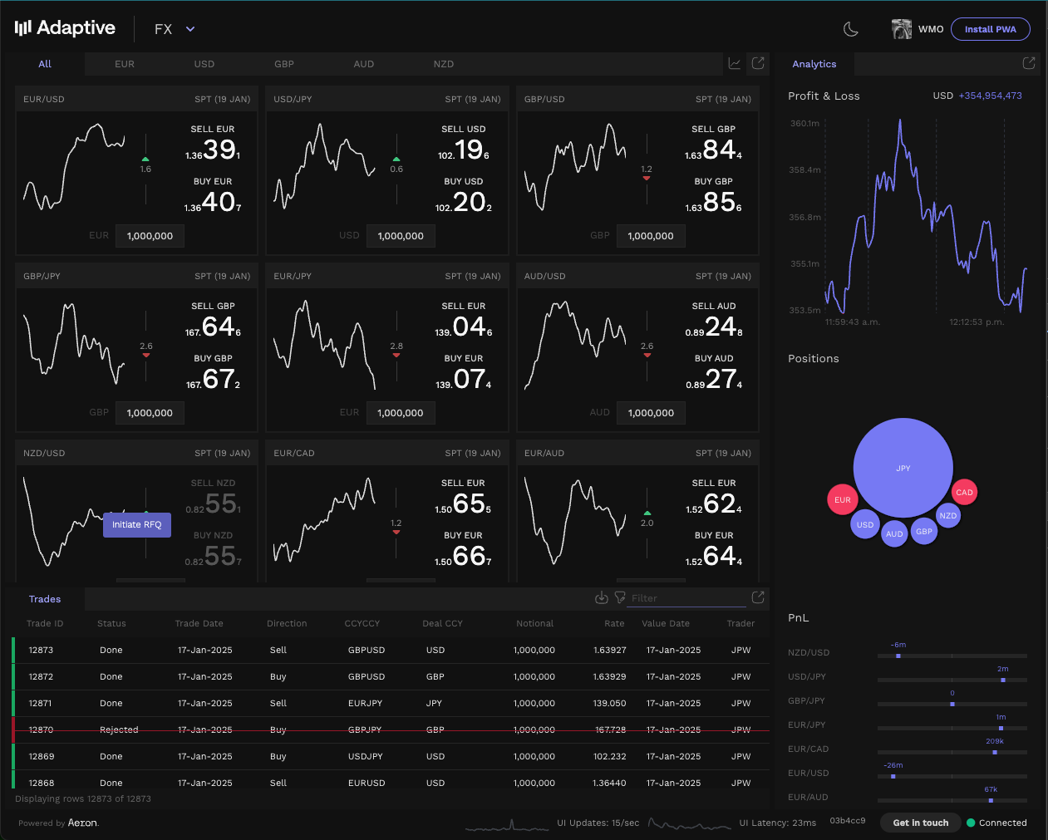Open live rates in a popout window
Viewport: 1048px width, 840px height.
[757, 63]
